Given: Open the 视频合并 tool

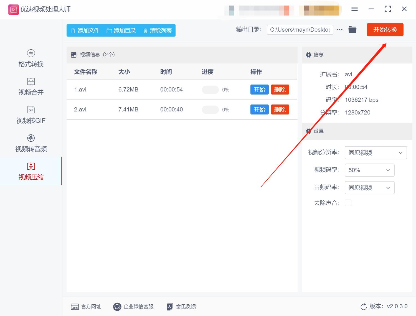Looking at the screenshot, I should pyautogui.click(x=31, y=86).
